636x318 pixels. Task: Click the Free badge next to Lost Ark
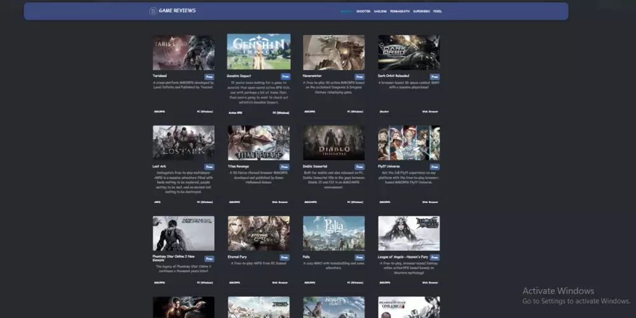[209, 167]
